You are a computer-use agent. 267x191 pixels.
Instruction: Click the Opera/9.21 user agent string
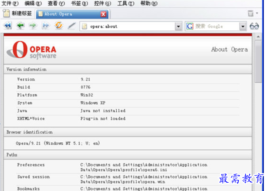point(58,143)
